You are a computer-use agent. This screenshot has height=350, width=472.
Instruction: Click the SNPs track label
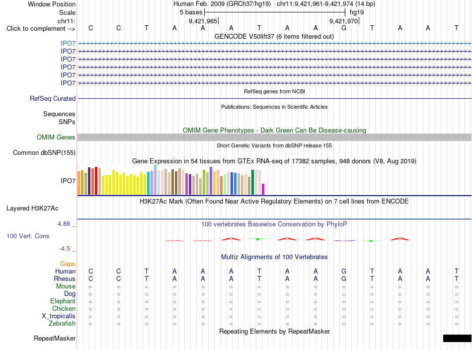click(67, 122)
